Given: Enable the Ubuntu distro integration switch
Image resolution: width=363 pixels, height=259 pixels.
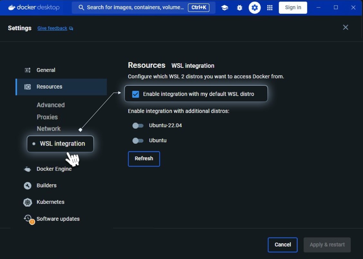Looking at the screenshot, I should click(138, 141).
